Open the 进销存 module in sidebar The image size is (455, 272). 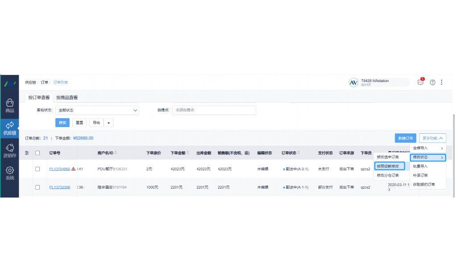9,151
